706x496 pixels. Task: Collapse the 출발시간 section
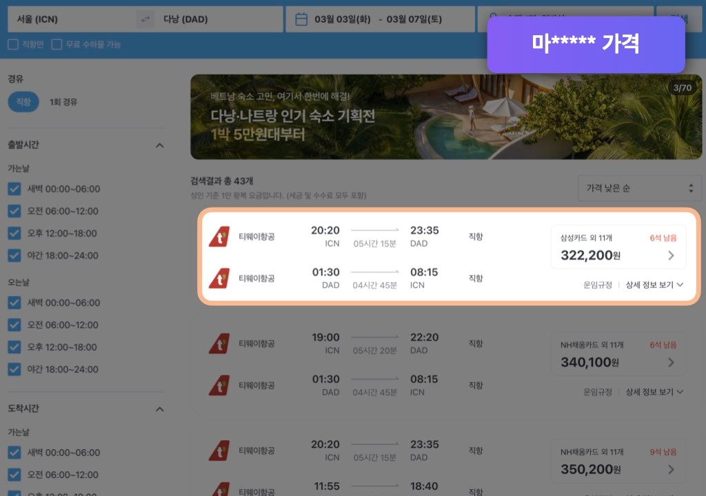[x=160, y=145]
